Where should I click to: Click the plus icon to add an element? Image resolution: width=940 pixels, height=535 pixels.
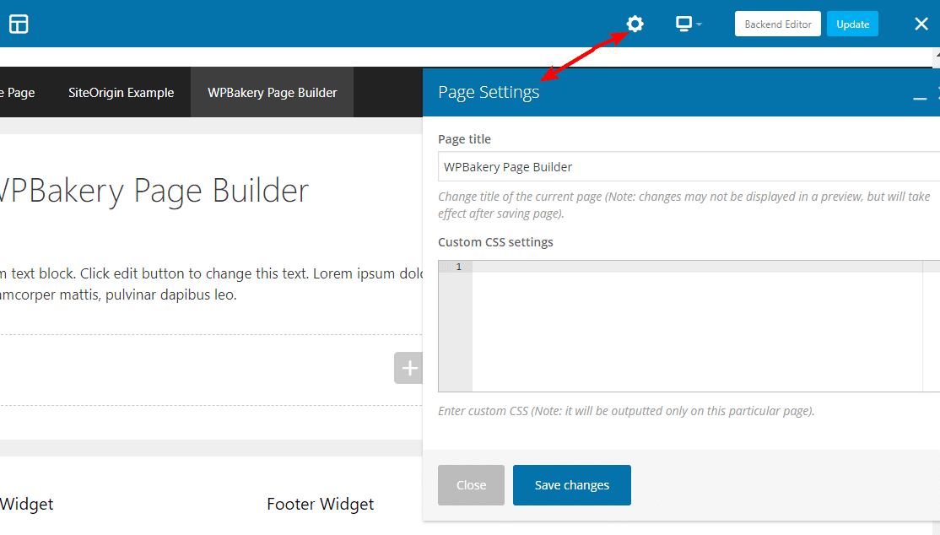pos(408,368)
